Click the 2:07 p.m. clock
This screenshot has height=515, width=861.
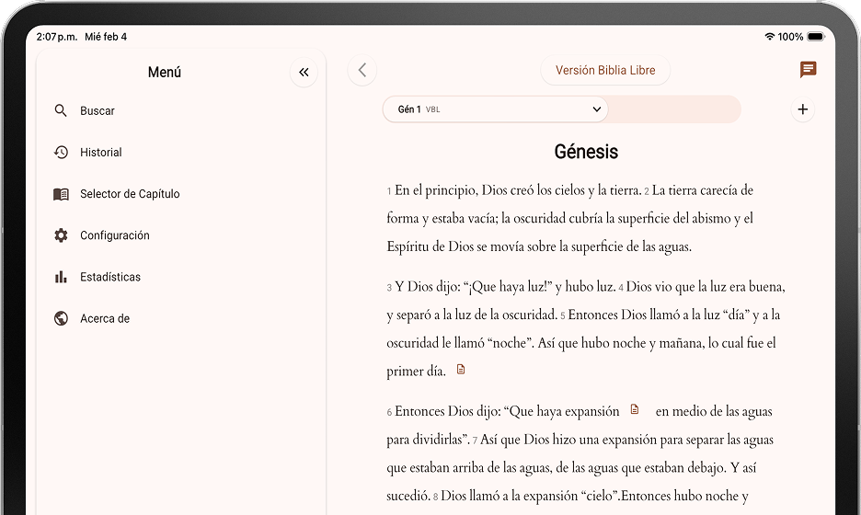56,37
